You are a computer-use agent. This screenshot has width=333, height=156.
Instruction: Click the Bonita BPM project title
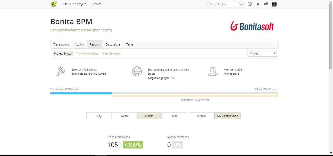point(71,22)
